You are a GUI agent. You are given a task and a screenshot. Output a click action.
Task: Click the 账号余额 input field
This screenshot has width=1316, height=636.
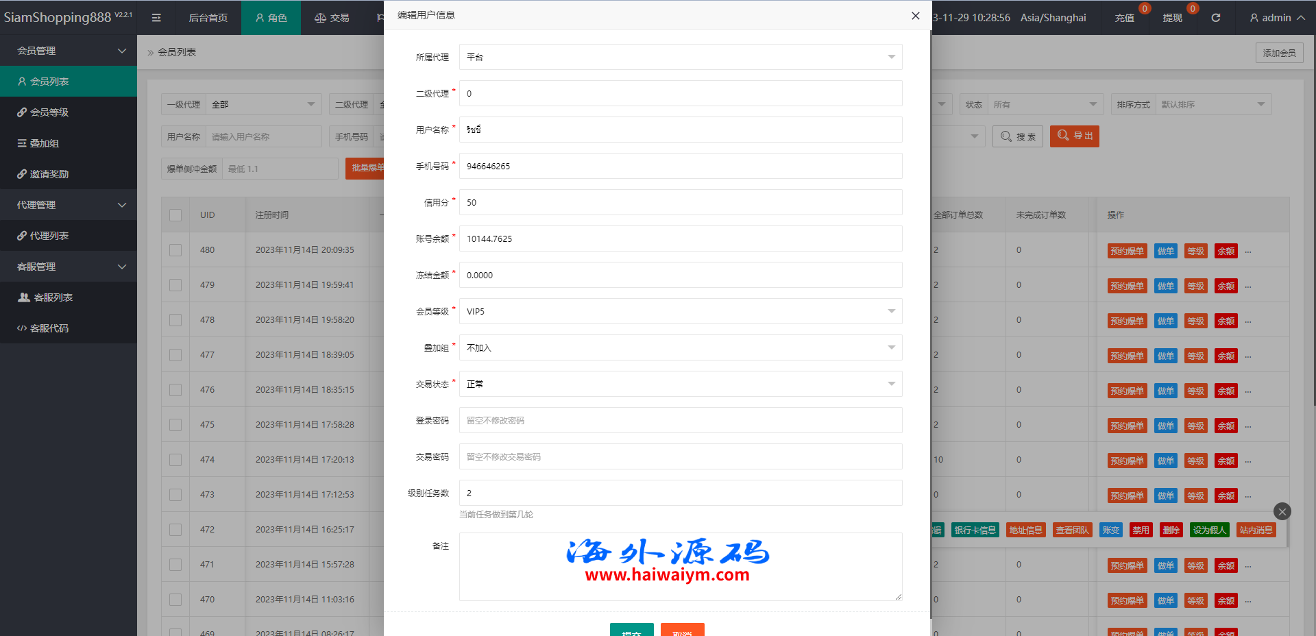click(681, 238)
